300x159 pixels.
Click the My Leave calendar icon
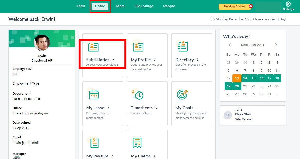(x=94, y=95)
